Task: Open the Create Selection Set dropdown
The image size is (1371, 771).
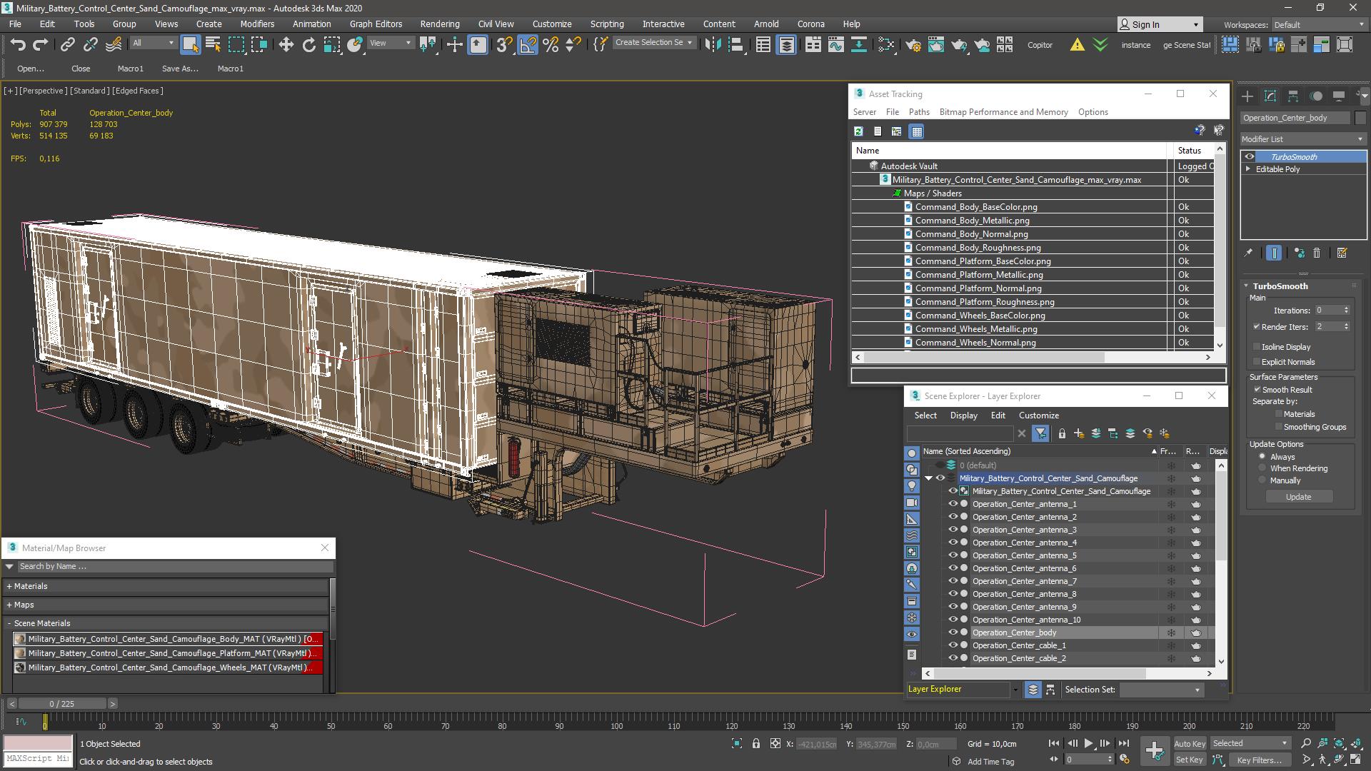Action: 655,43
